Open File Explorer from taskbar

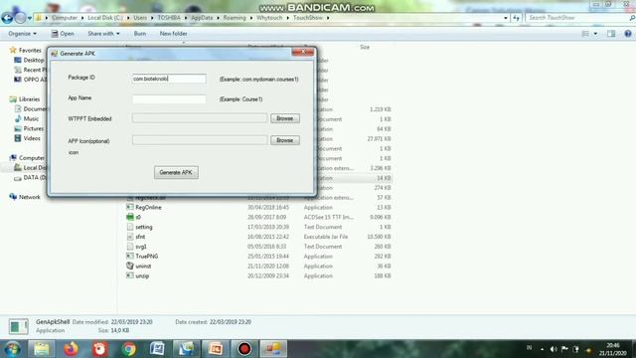pos(42,349)
